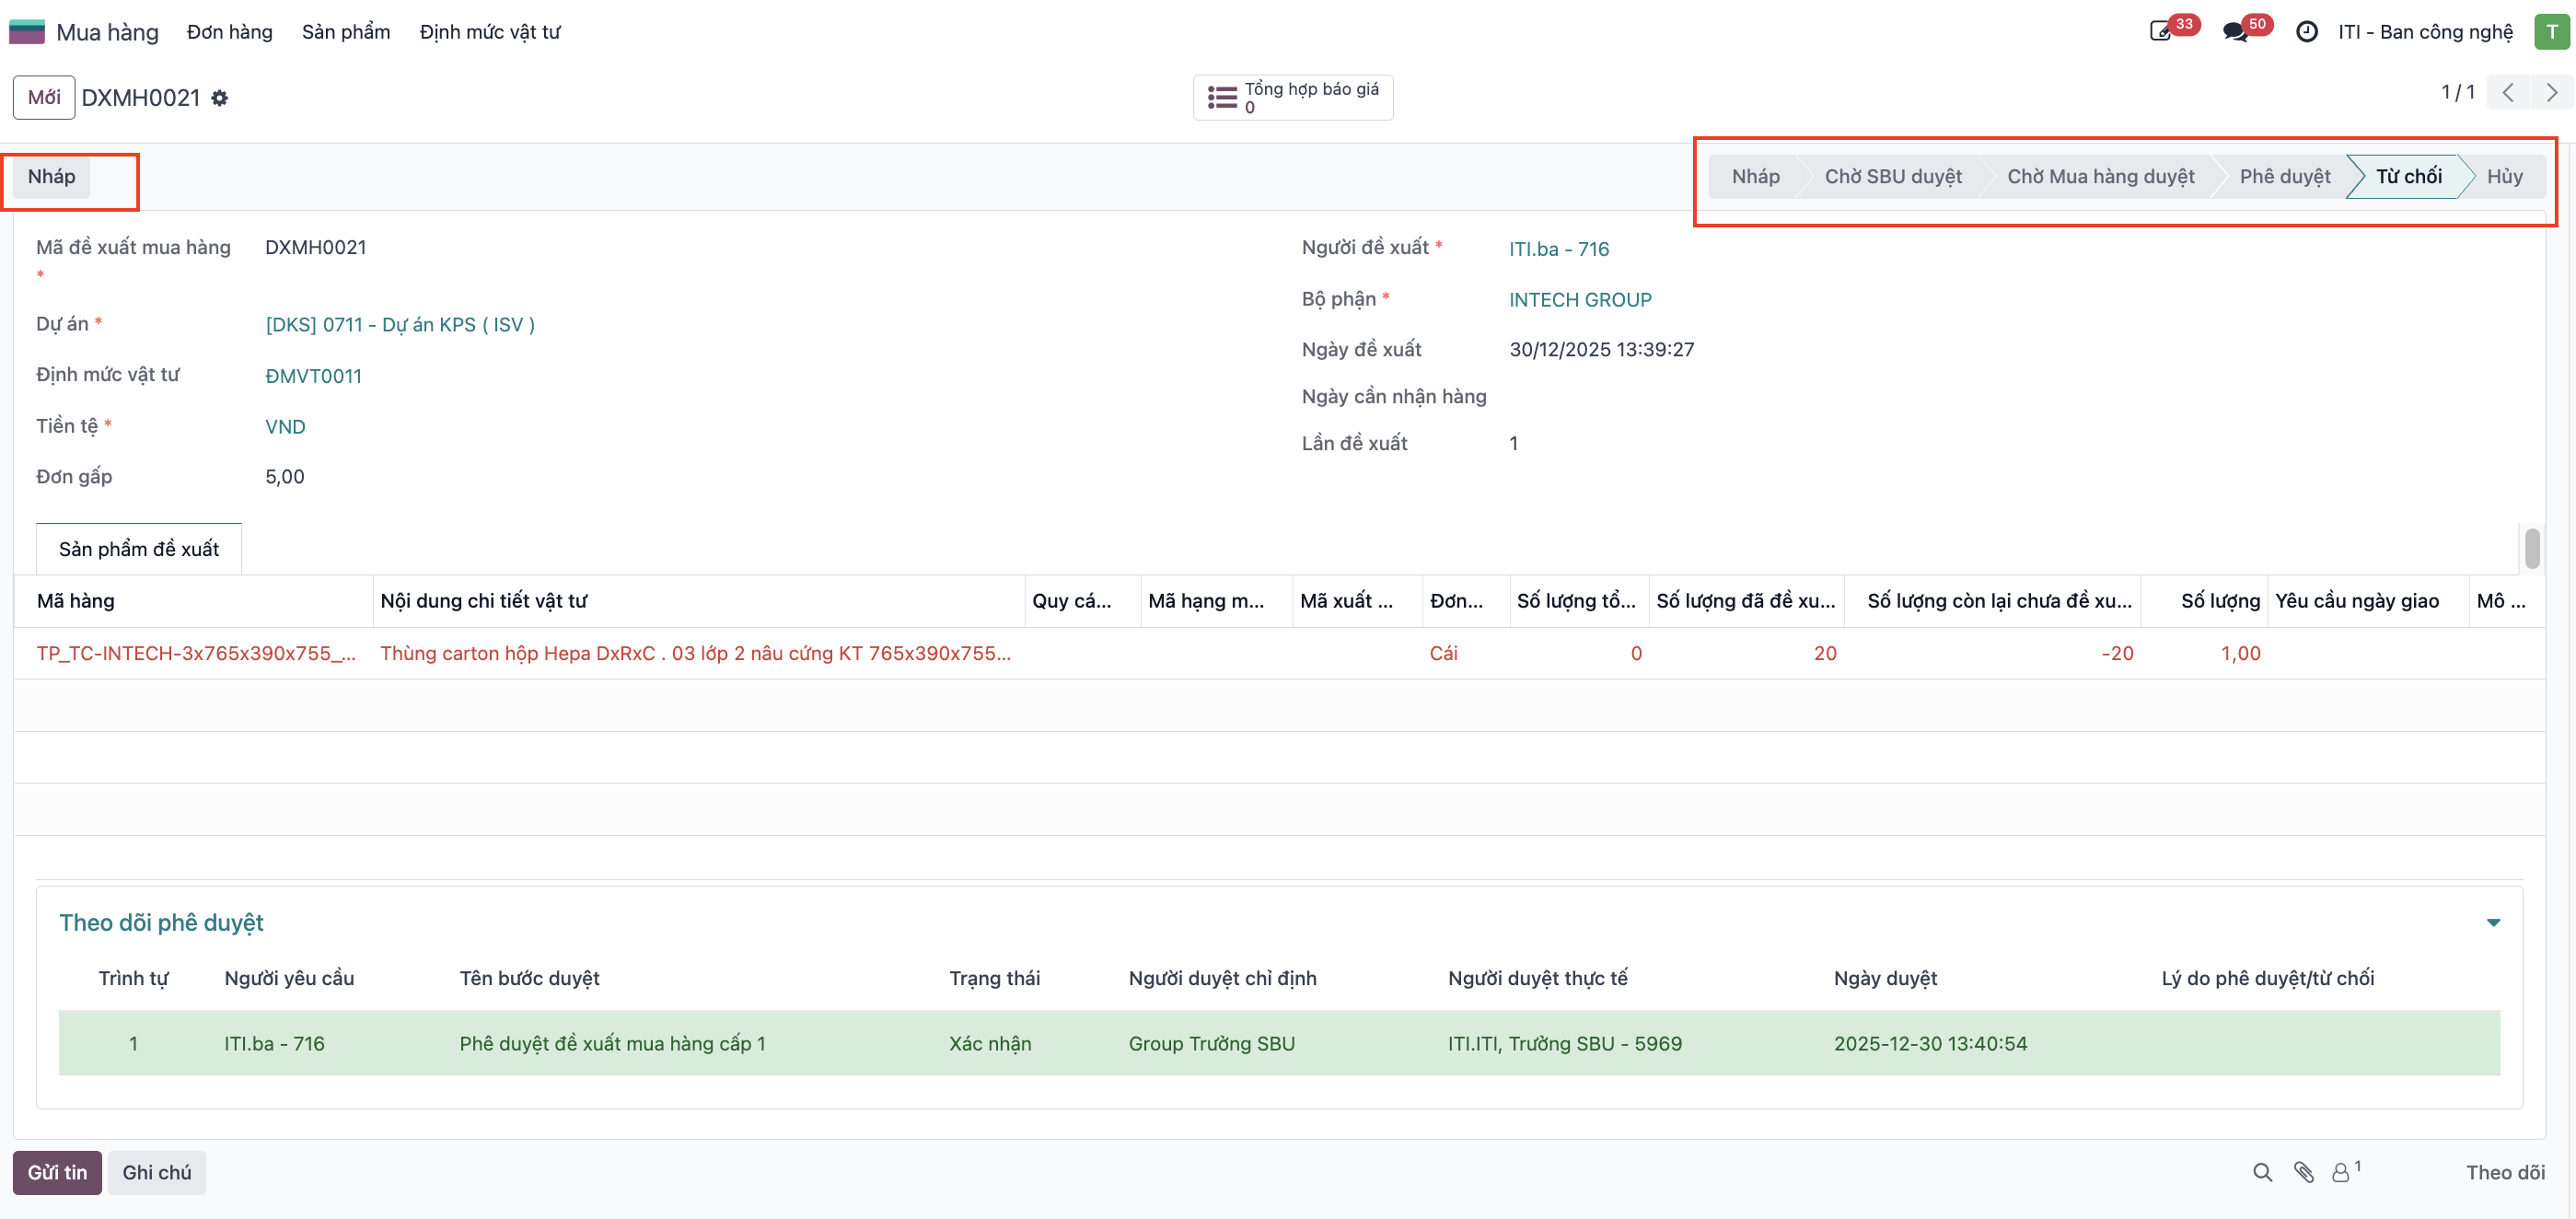Click approval date 2025-12-30 13:40:54

tap(1930, 1043)
